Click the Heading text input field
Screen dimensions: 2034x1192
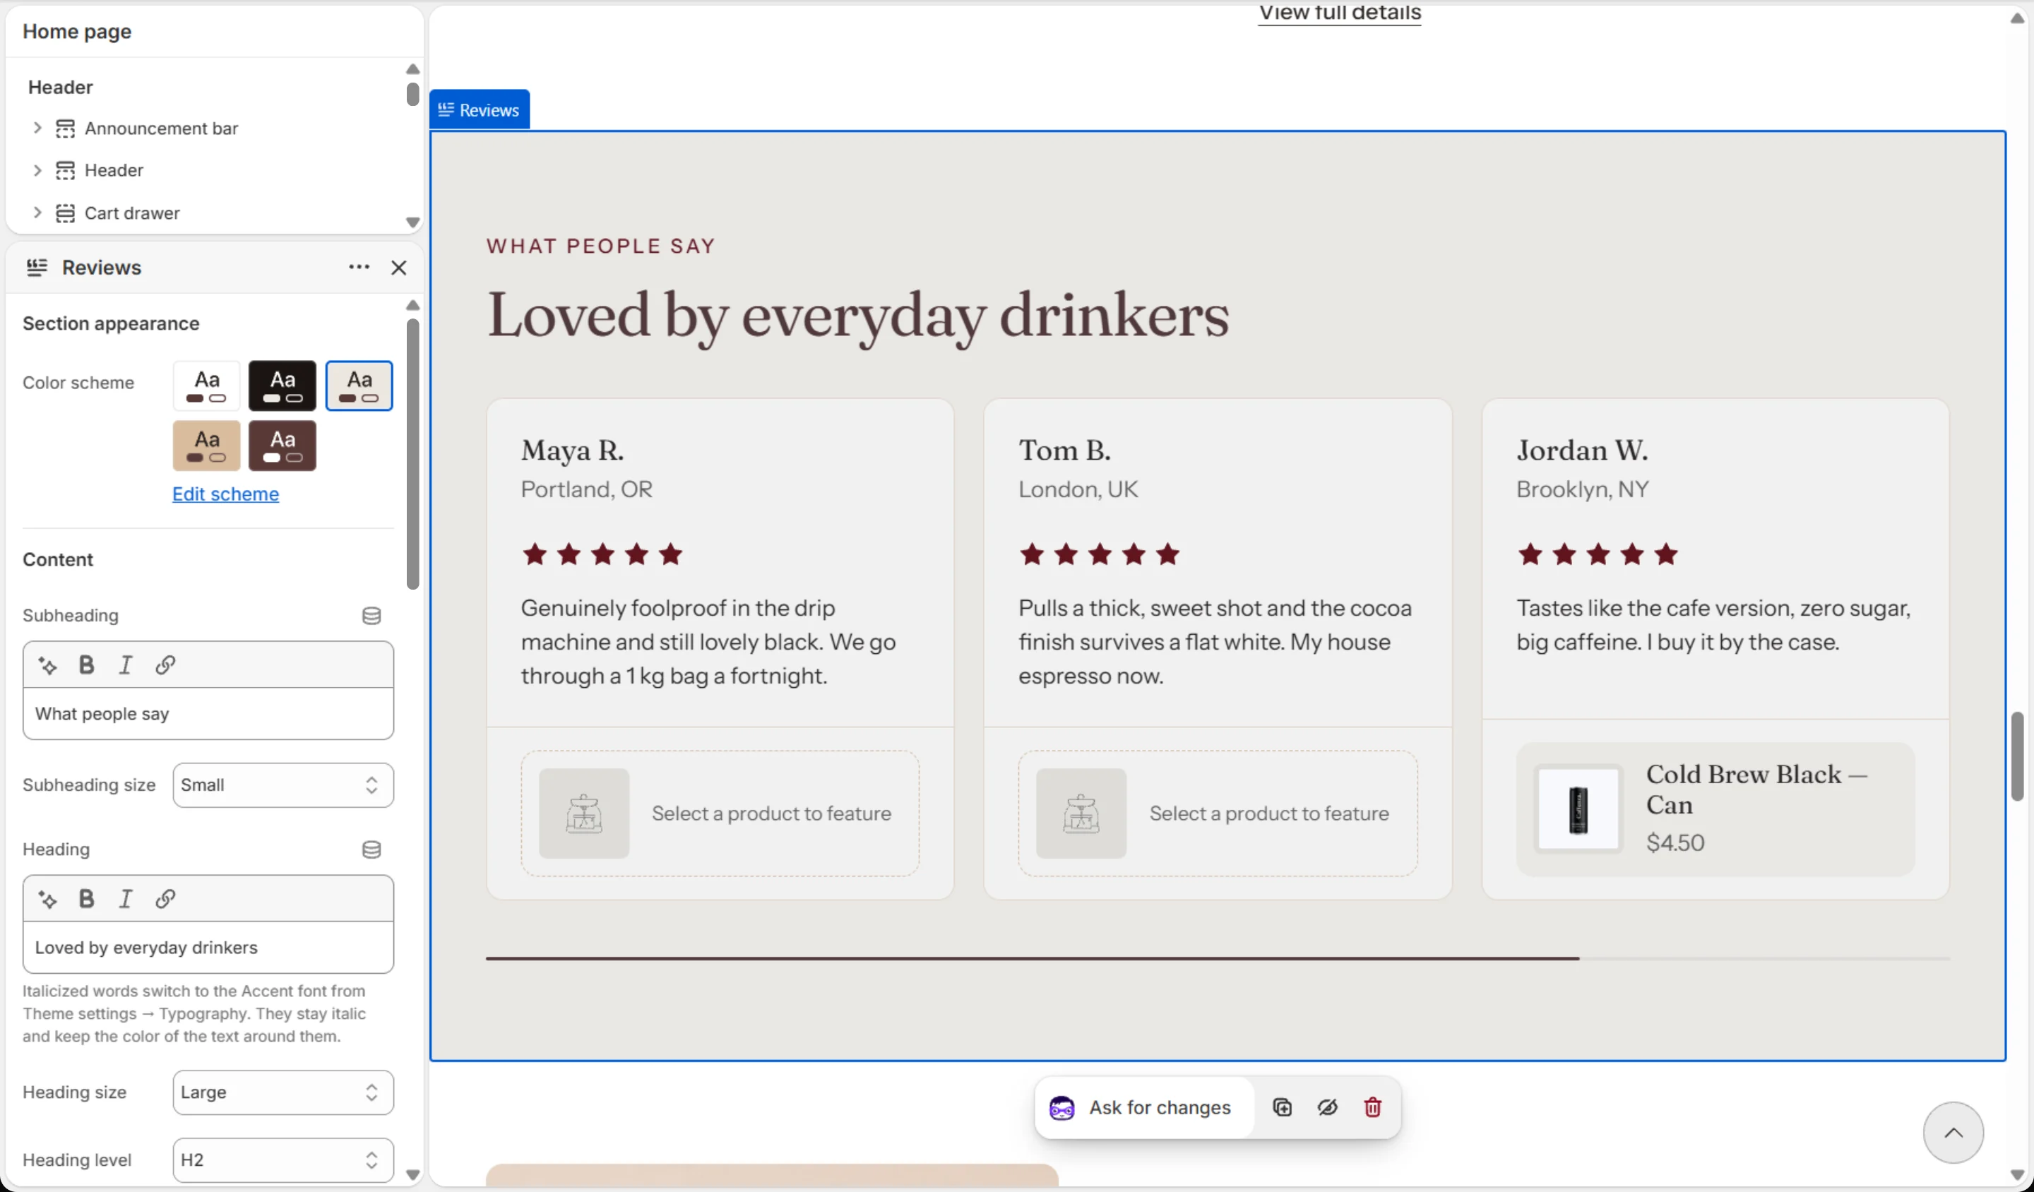point(208,948)
